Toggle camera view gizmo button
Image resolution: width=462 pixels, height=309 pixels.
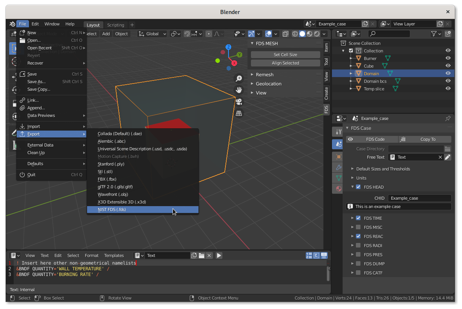[239, 102]
